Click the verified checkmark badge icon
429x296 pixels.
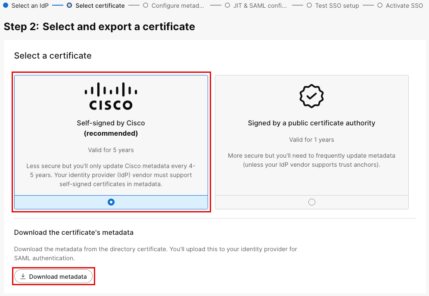(x=311, y=96)
